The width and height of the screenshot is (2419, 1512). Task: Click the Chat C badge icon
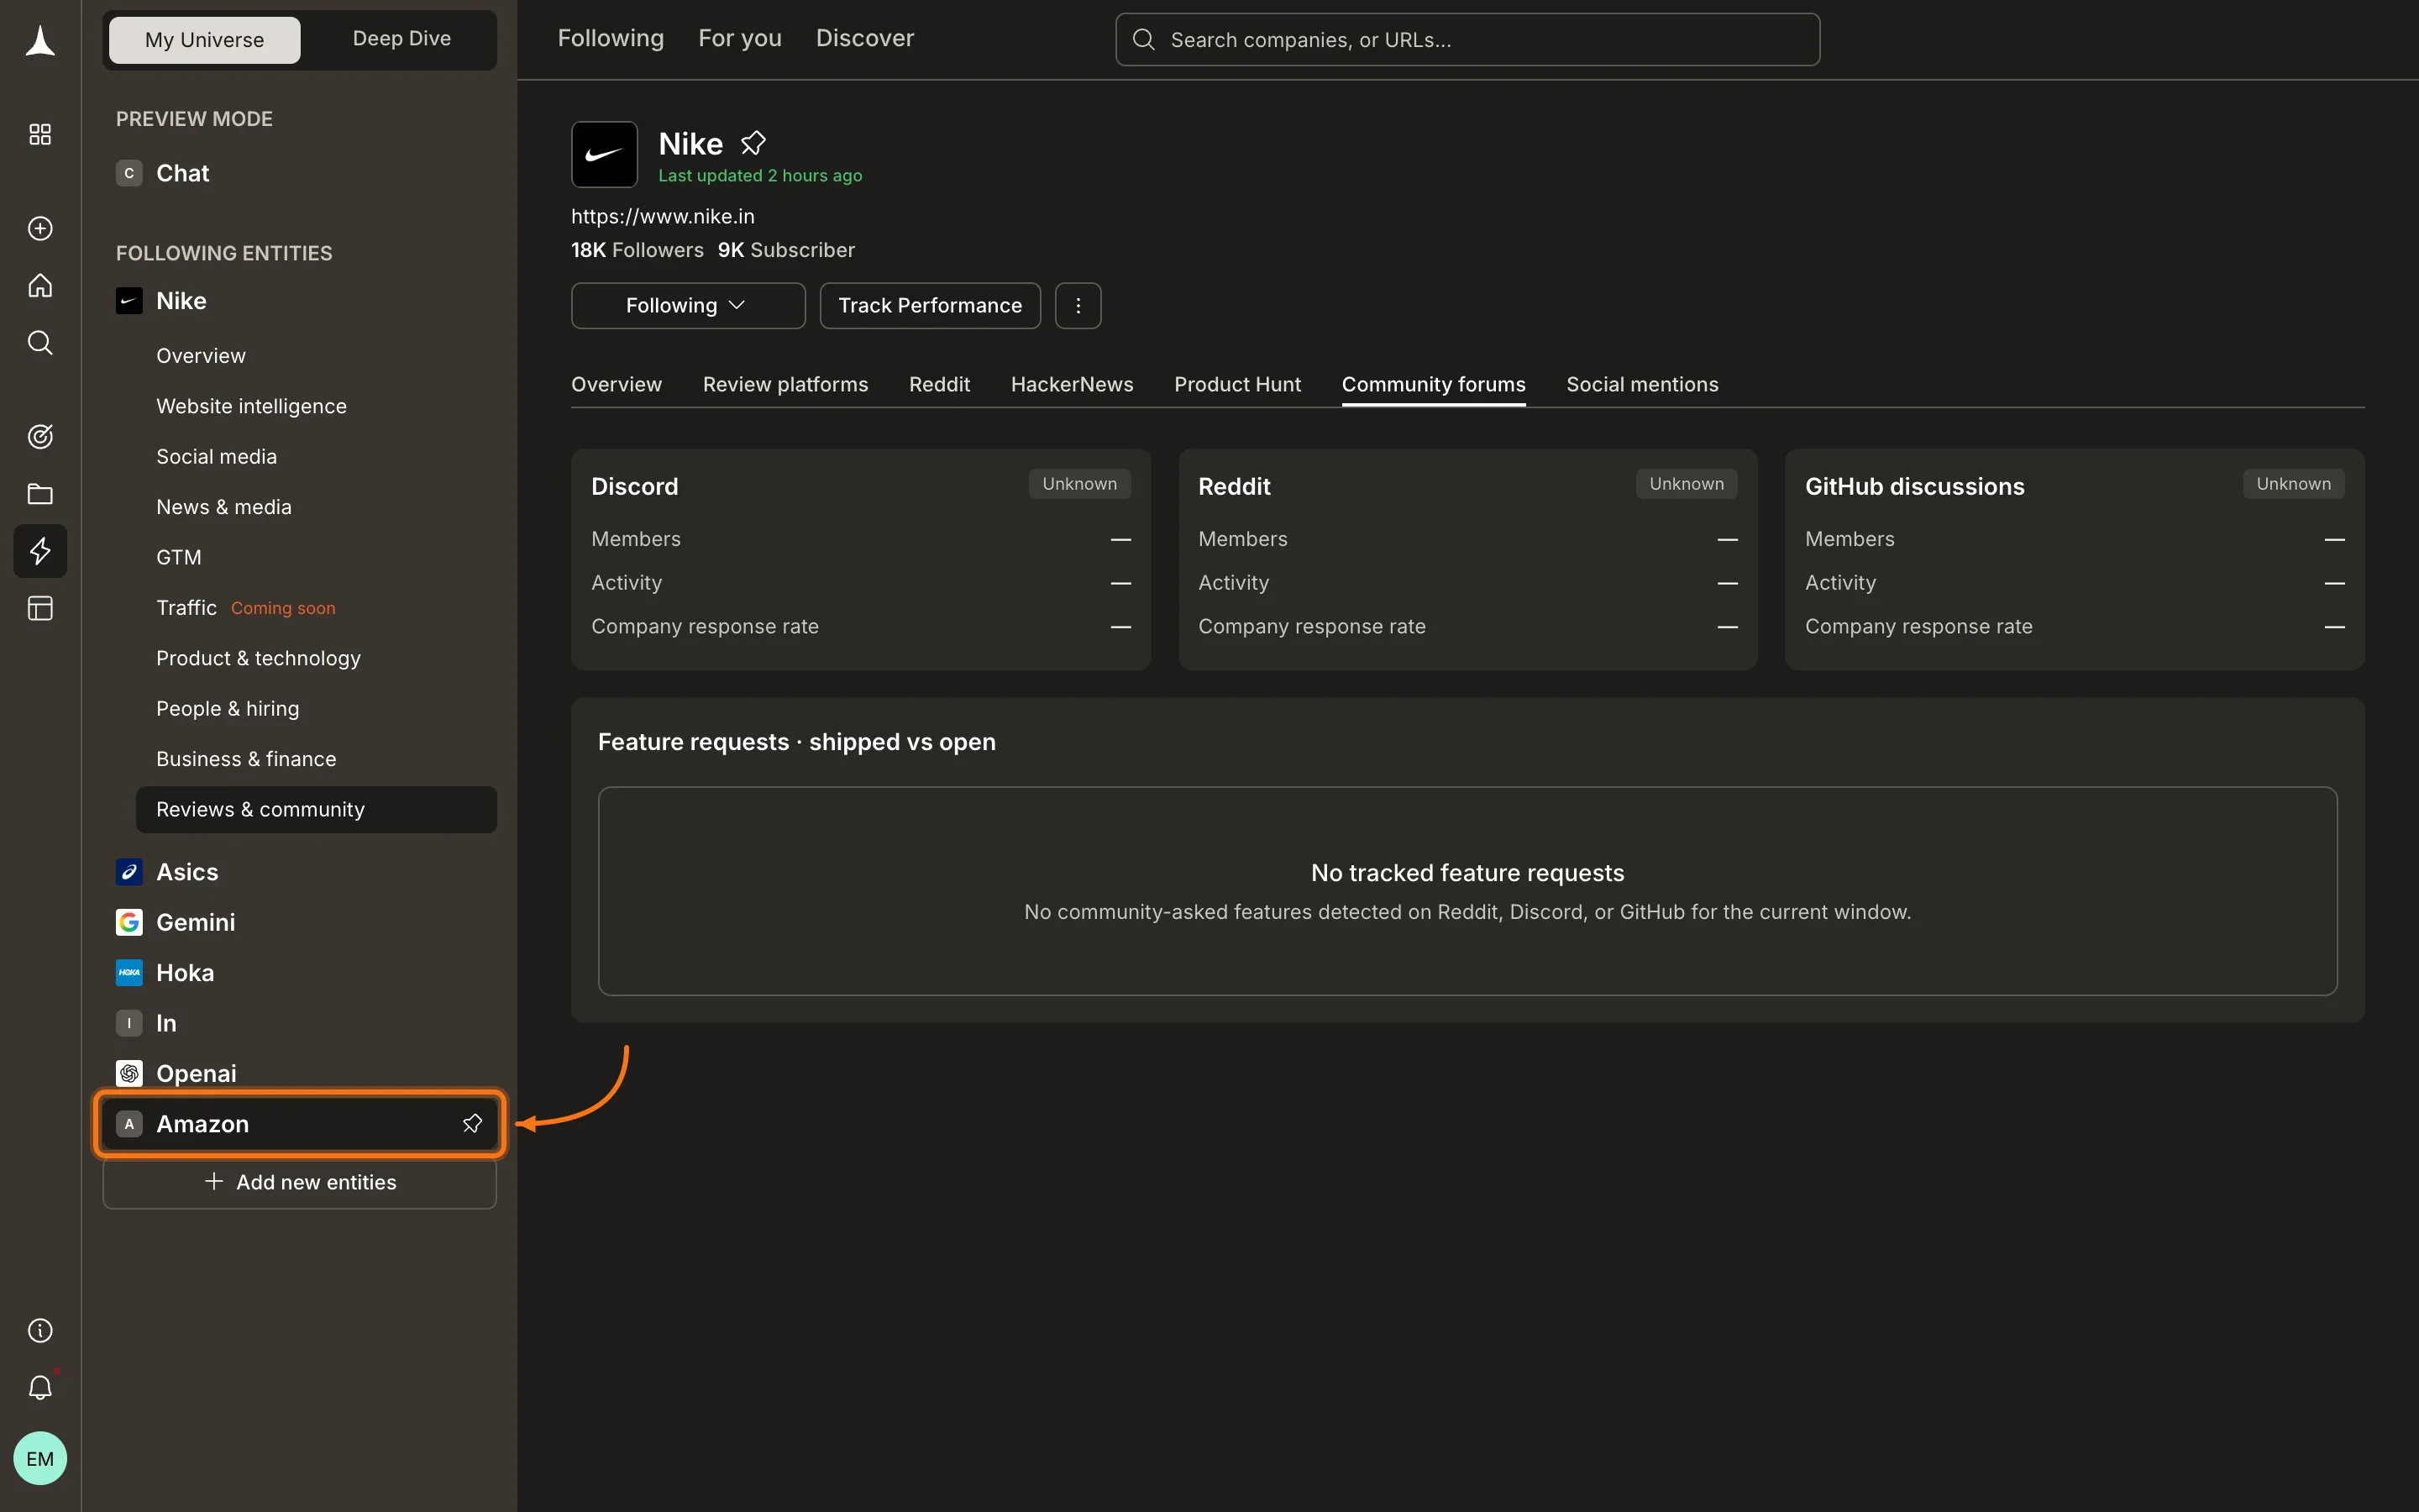(x=129, y=173)
